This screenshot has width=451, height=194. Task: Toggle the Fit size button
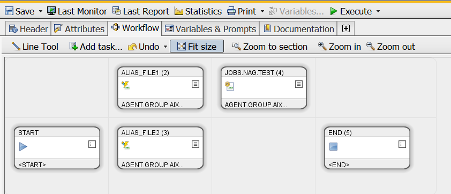(197, 46)
